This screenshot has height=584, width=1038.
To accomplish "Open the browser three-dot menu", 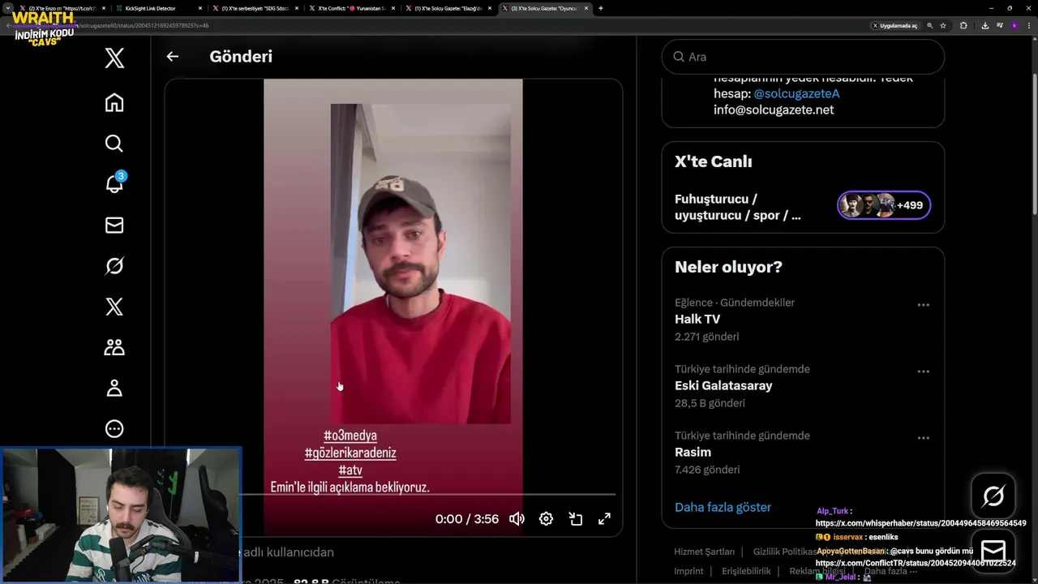I will tap(1029, 25).
